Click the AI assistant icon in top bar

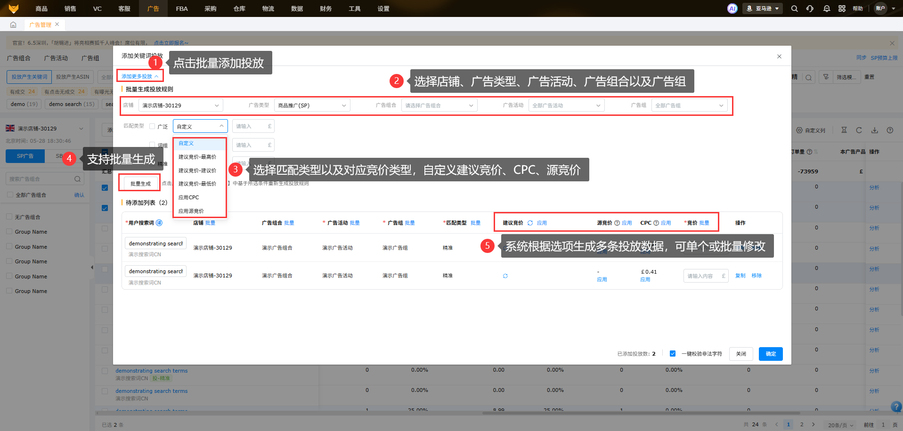pos(732,8)
